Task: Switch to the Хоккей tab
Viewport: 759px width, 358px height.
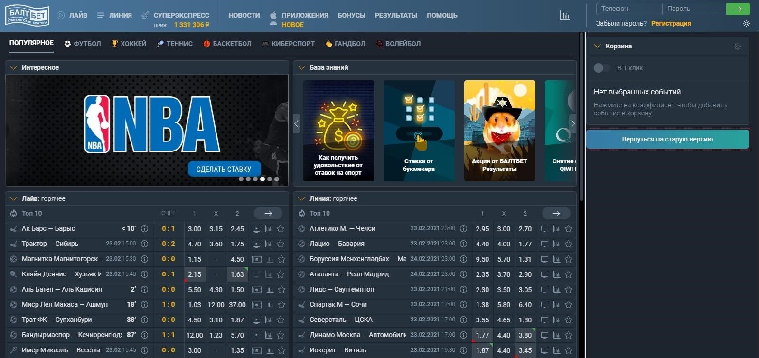Action: coord(129,44)
